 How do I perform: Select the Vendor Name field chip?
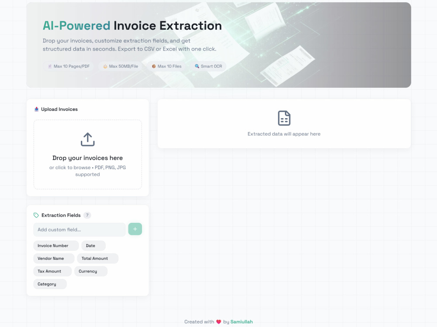(54, 259)
